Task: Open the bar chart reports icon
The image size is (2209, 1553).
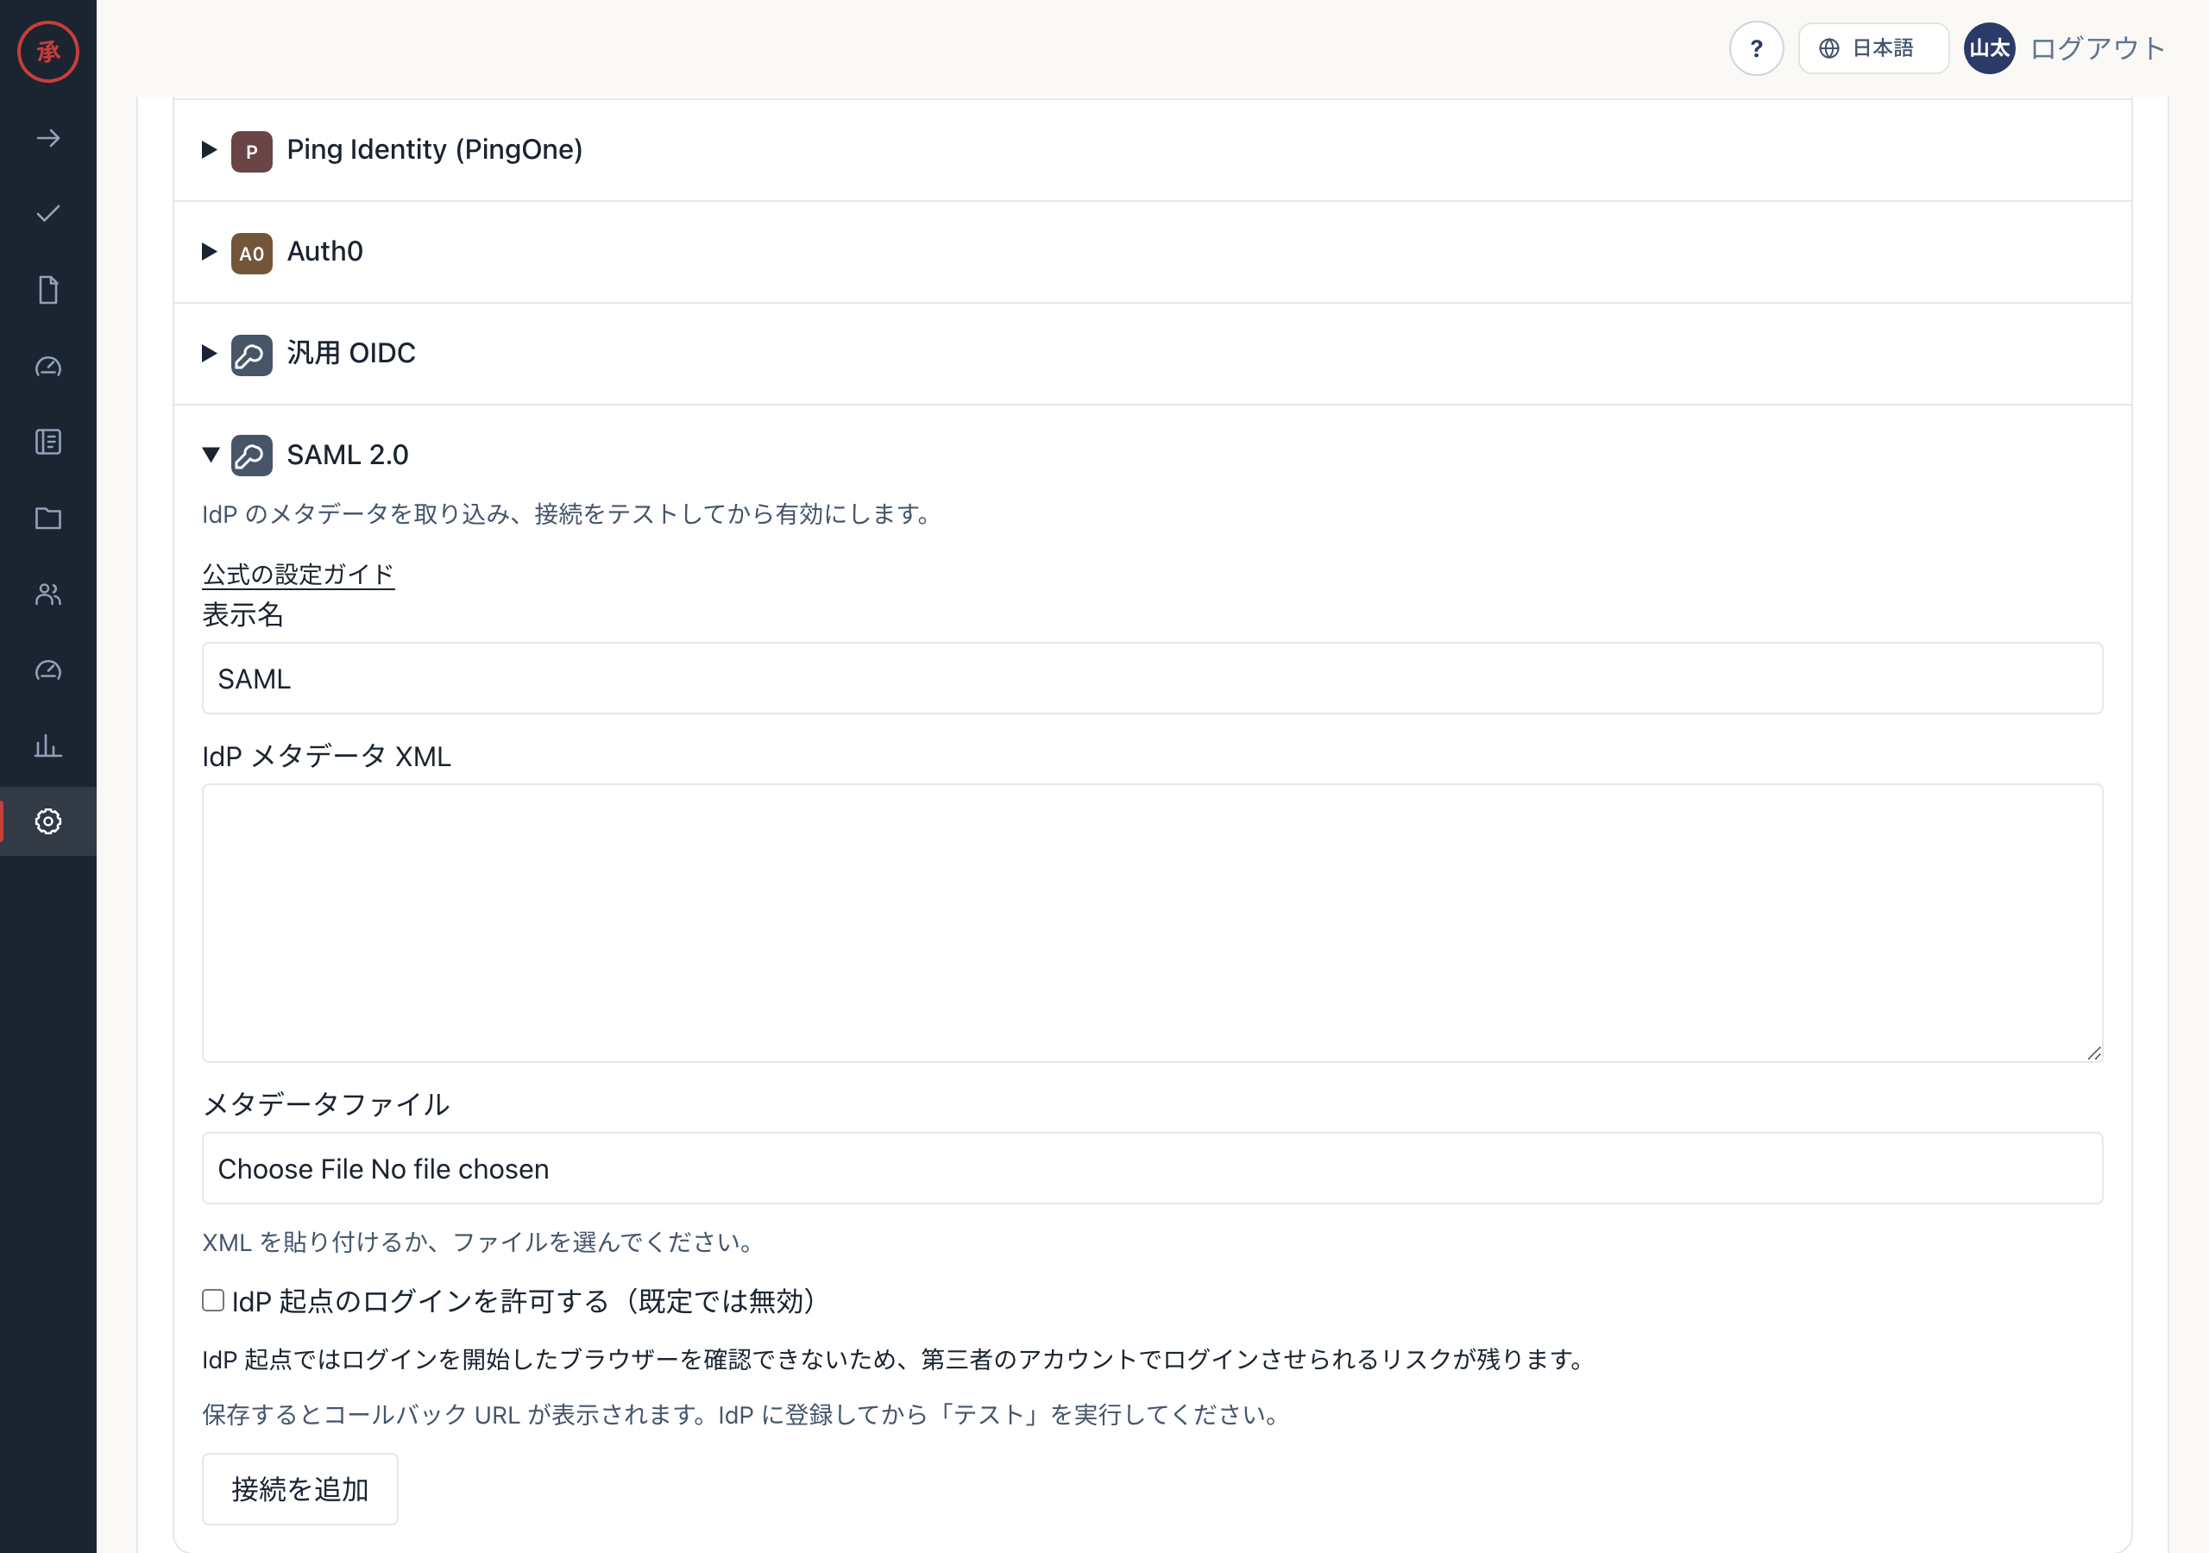Action: tap(48, 745)
